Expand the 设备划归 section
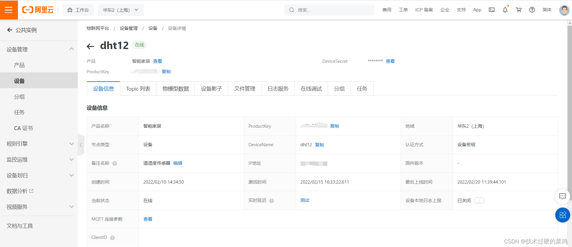Image resolution: width=572 pixels, height=247 pixels. 39,175
